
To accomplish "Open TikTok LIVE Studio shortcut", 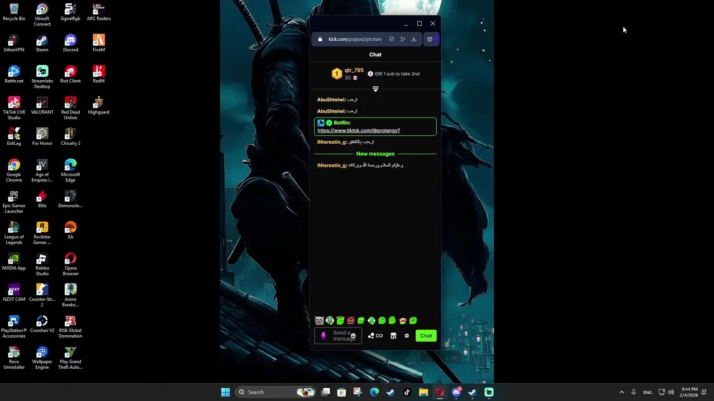I will (x=14, y=109).
